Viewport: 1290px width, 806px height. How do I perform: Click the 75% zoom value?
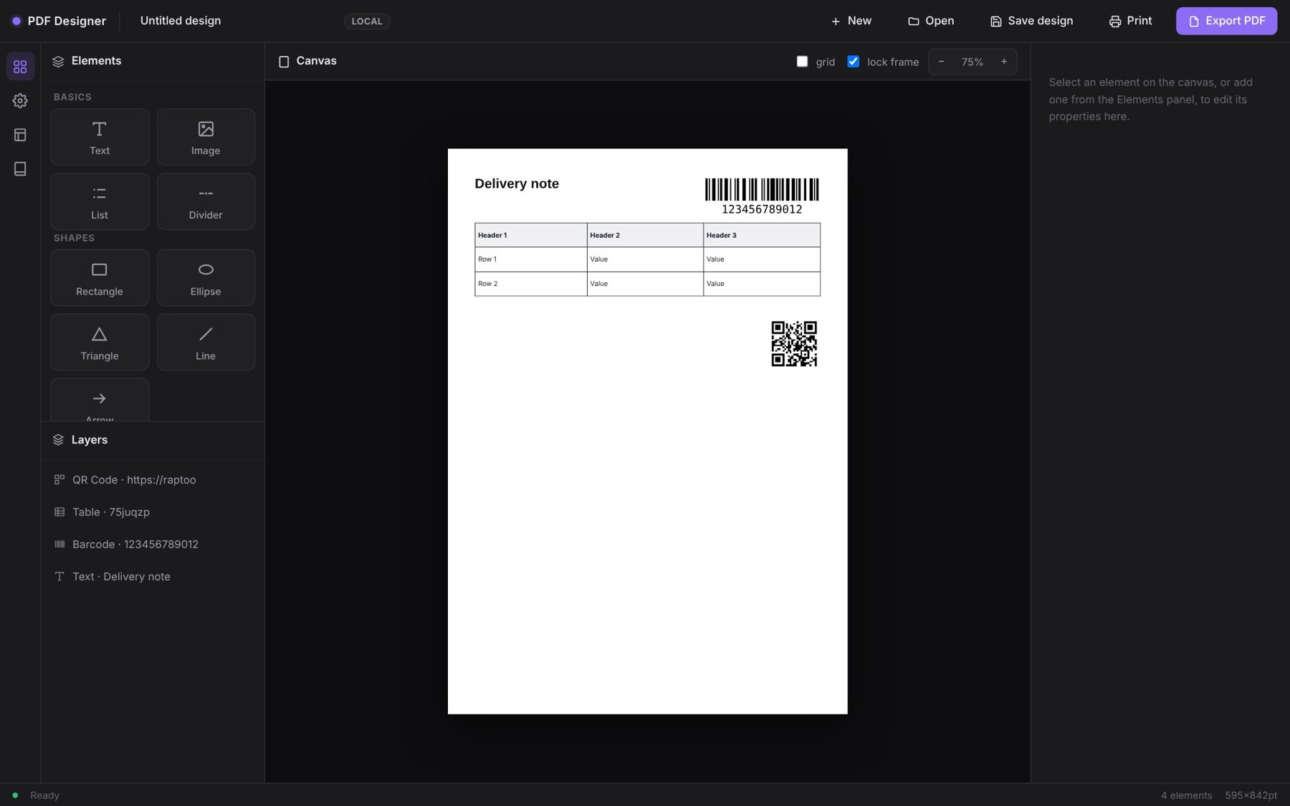pos(973,62)
